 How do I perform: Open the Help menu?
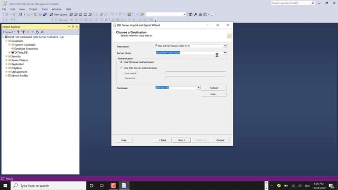69,9
